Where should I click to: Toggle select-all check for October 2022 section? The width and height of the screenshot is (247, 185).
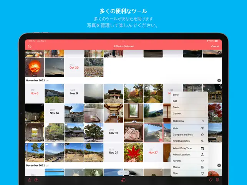pyautogui.click(x=219, y=53)
